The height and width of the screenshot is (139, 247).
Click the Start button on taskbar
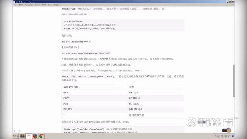(x=15, y=136)
